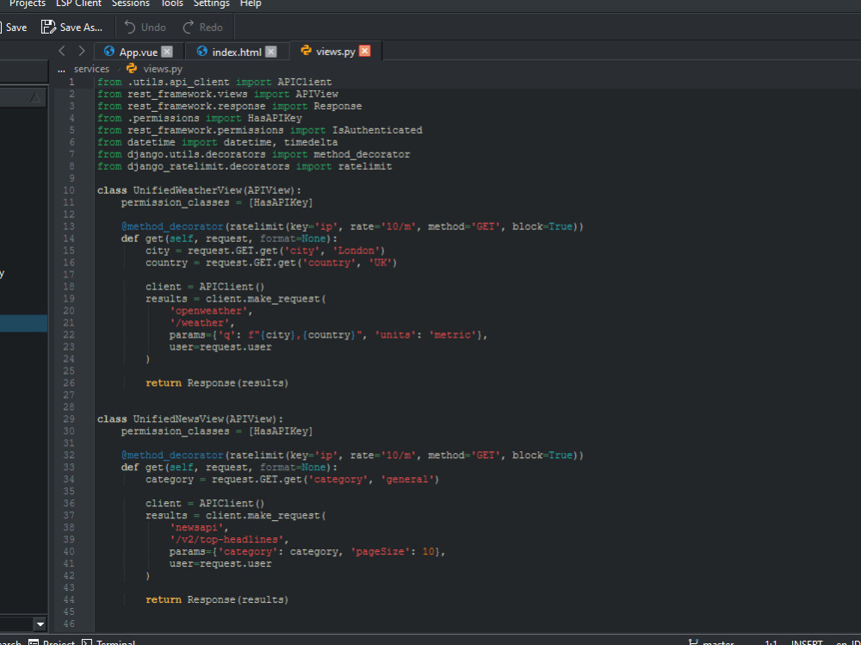
Task: Click the Save toolbar button
Action: pyautogui.click(x=15, y=28)
